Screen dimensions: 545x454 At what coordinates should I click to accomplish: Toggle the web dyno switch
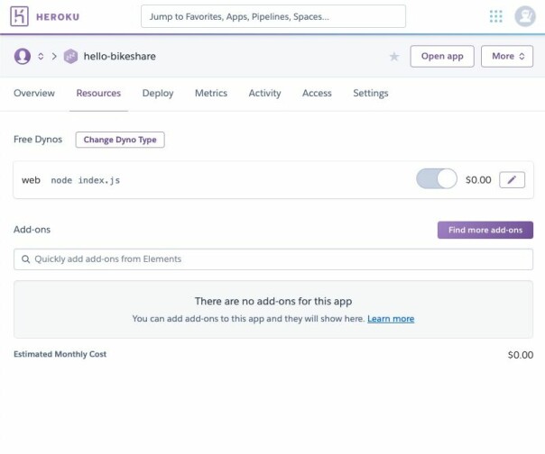click(437, 178)
